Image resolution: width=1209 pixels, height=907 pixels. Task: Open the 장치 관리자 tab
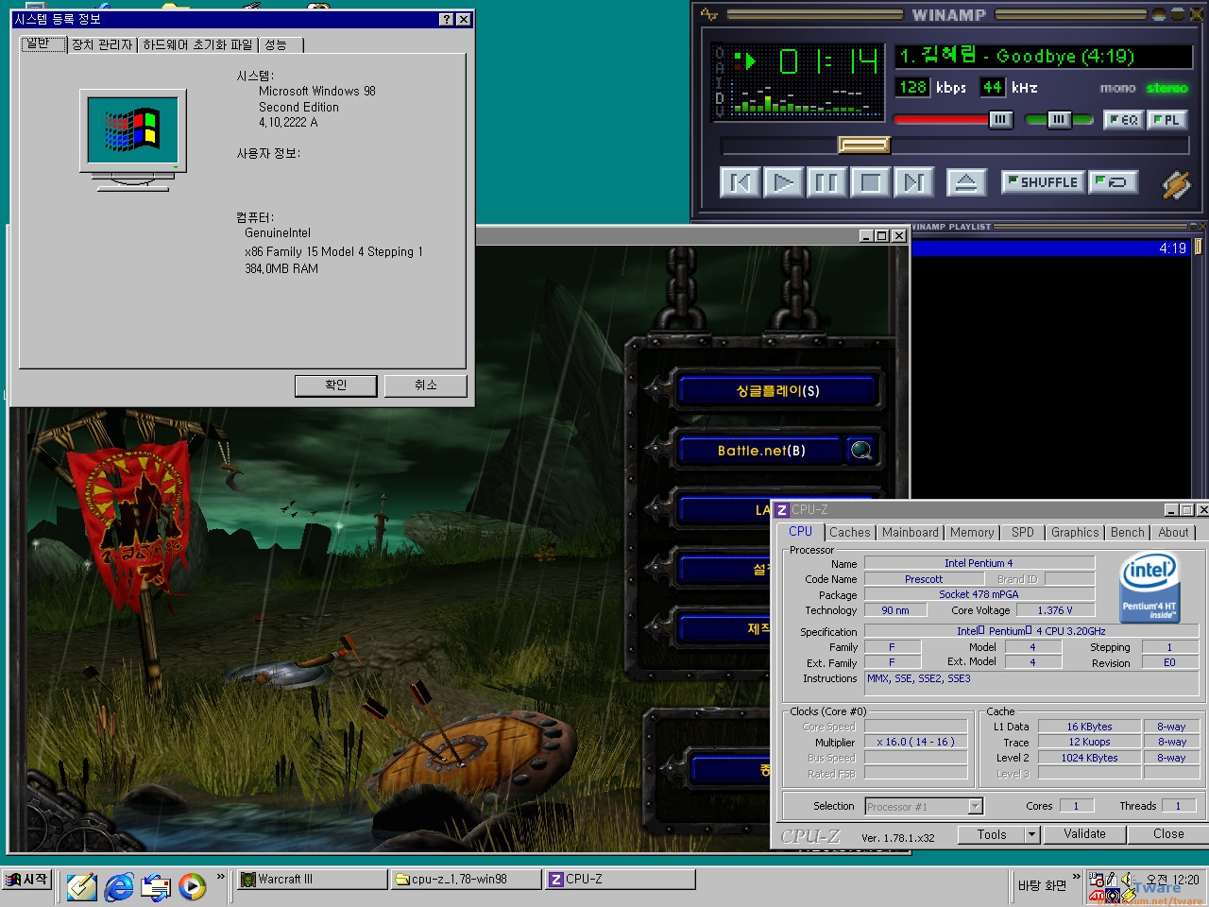[x=102, y=44]
